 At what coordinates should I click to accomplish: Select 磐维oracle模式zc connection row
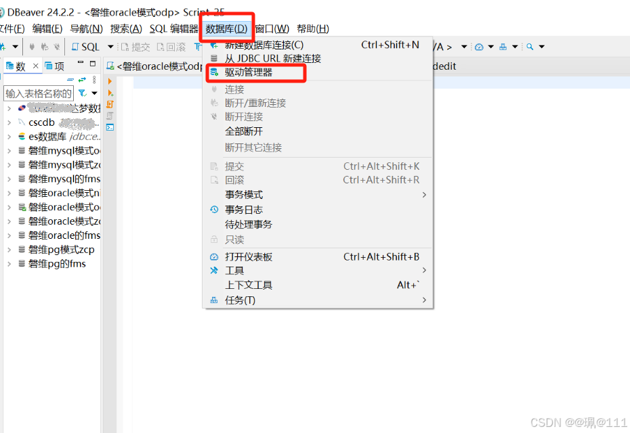[x=59, y=221]
